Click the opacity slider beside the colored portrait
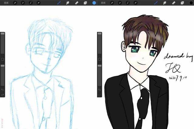Screen dimensions: 194x129 coord(100,75)
